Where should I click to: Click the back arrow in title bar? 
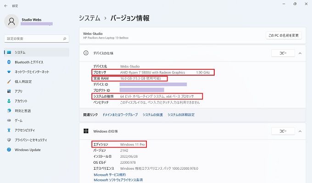coord(6,6)
